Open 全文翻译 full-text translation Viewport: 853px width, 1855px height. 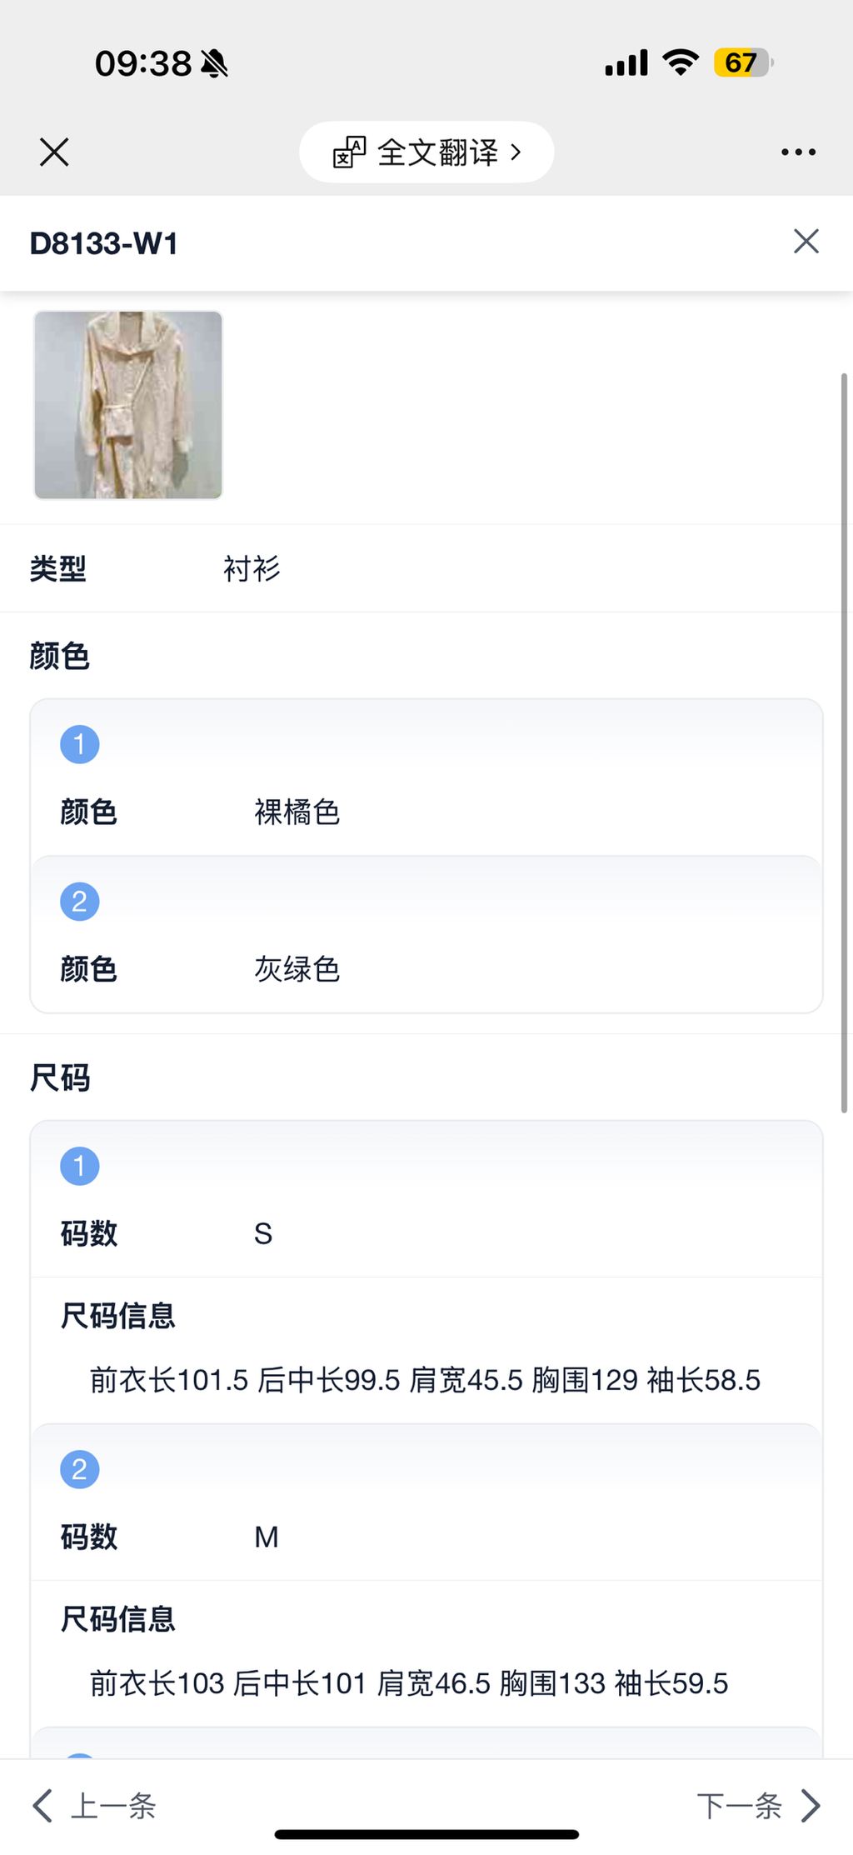pyautogui.click(x=437, y=152)
